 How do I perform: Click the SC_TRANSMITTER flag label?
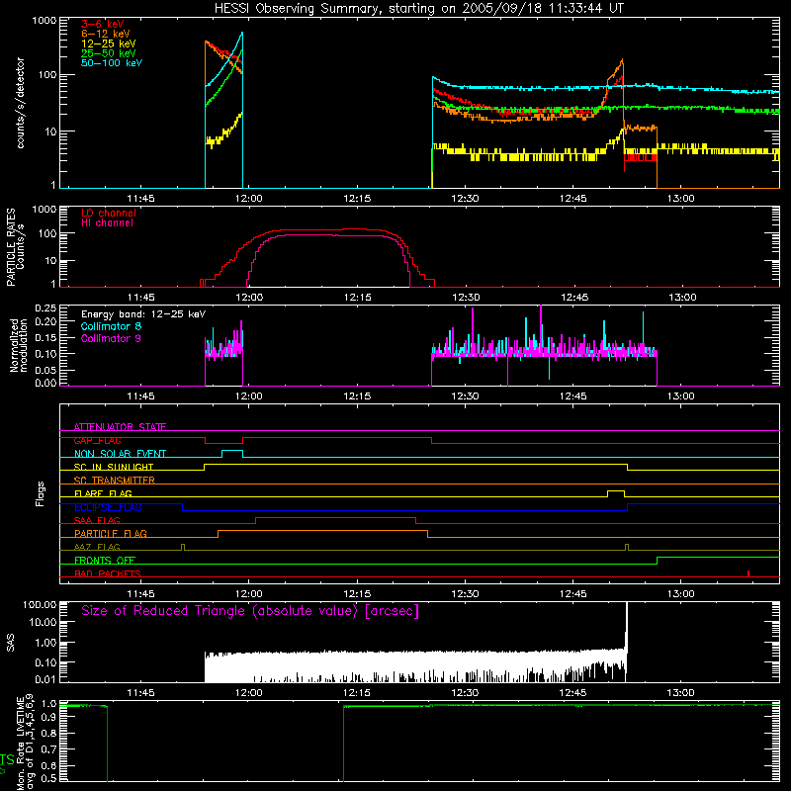point(114,481)
